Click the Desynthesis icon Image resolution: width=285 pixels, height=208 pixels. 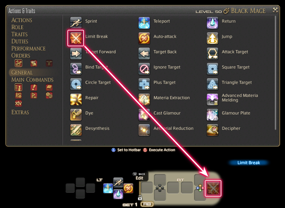(x=76, y=130)
